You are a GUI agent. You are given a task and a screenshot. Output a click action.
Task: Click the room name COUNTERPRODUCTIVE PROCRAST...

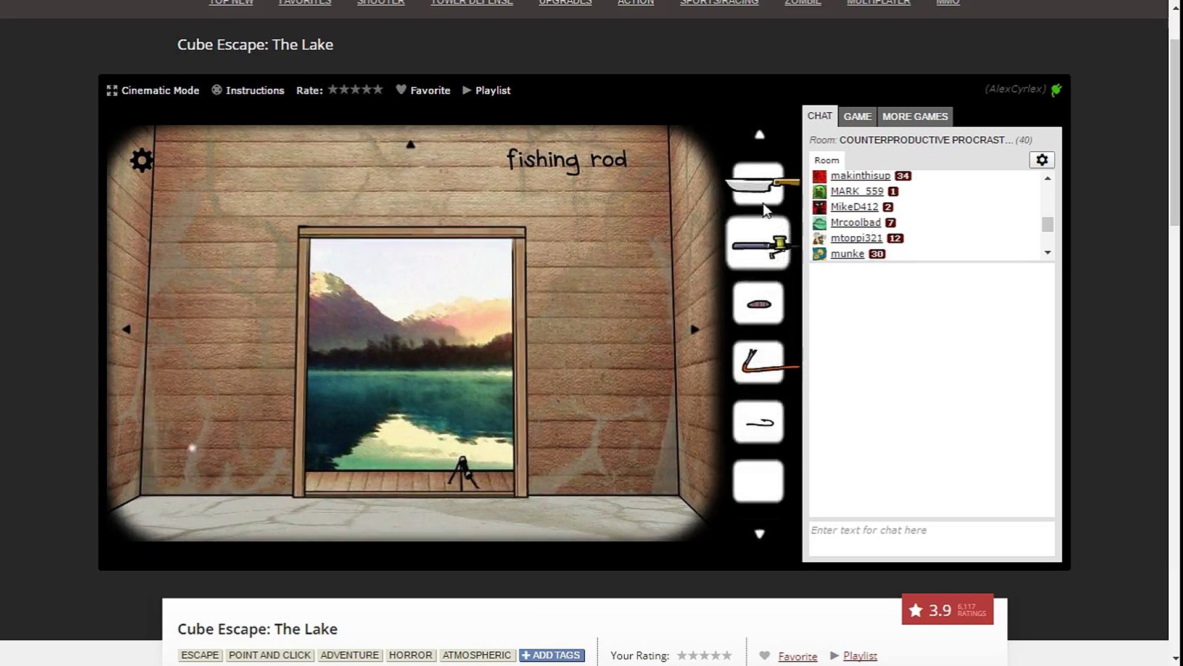[x=926, y=140]
